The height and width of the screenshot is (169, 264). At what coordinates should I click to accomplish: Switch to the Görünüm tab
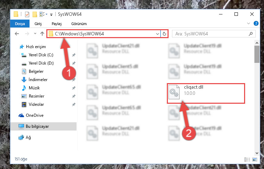[x=79, y=24]
